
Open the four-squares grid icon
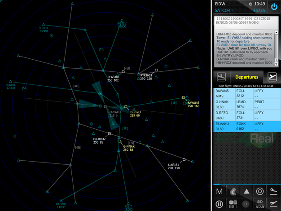233,204
